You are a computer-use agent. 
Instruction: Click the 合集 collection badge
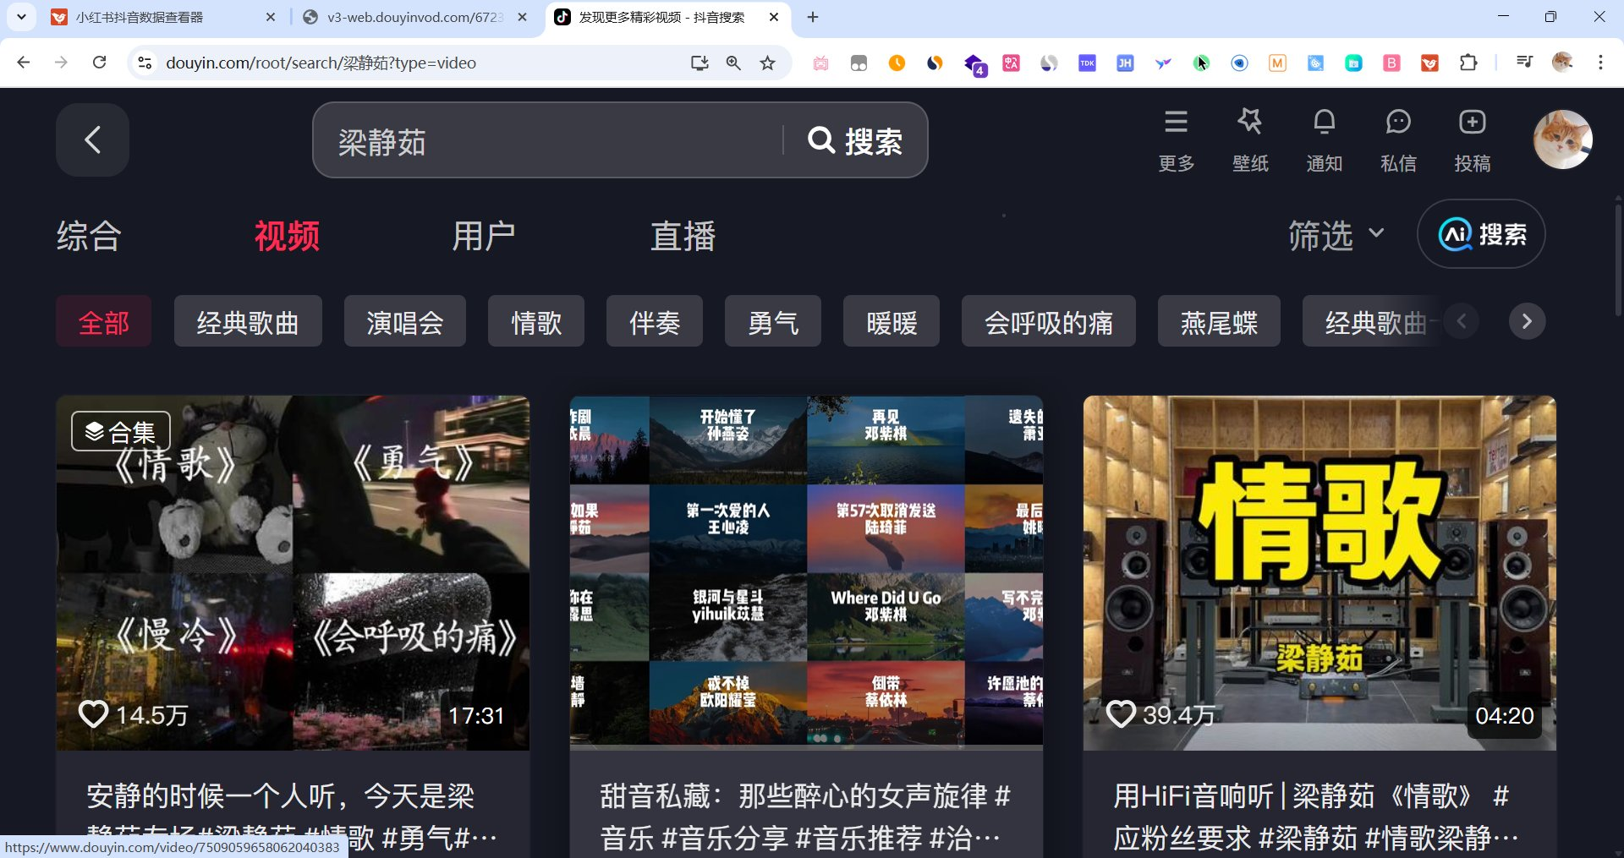pyautogui.click(x=121, y=432)
